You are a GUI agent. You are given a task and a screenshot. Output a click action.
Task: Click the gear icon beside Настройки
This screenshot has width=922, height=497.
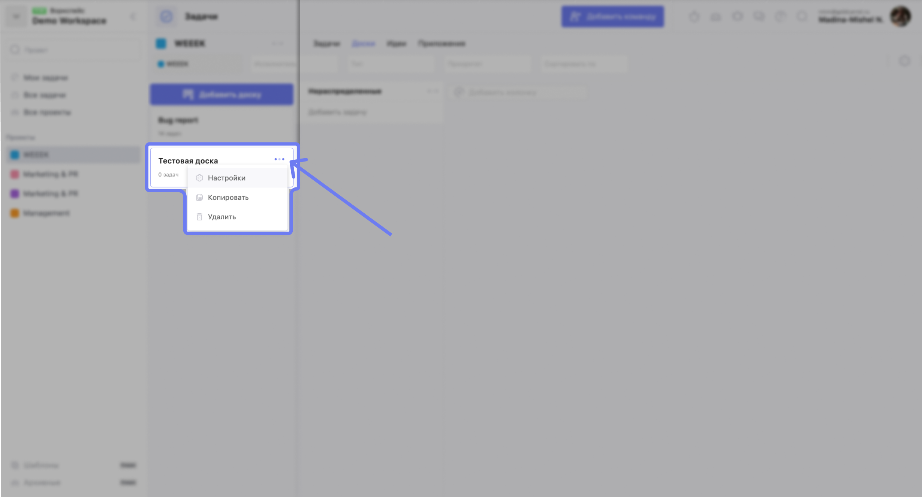coord(199,178)
